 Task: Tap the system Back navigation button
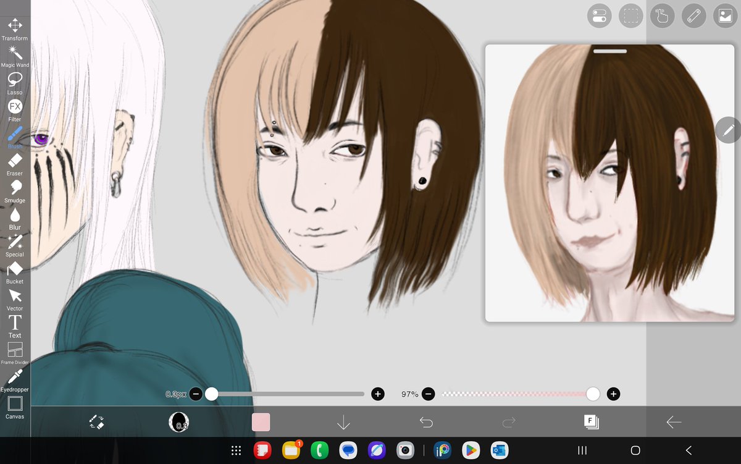click(689, 450)
